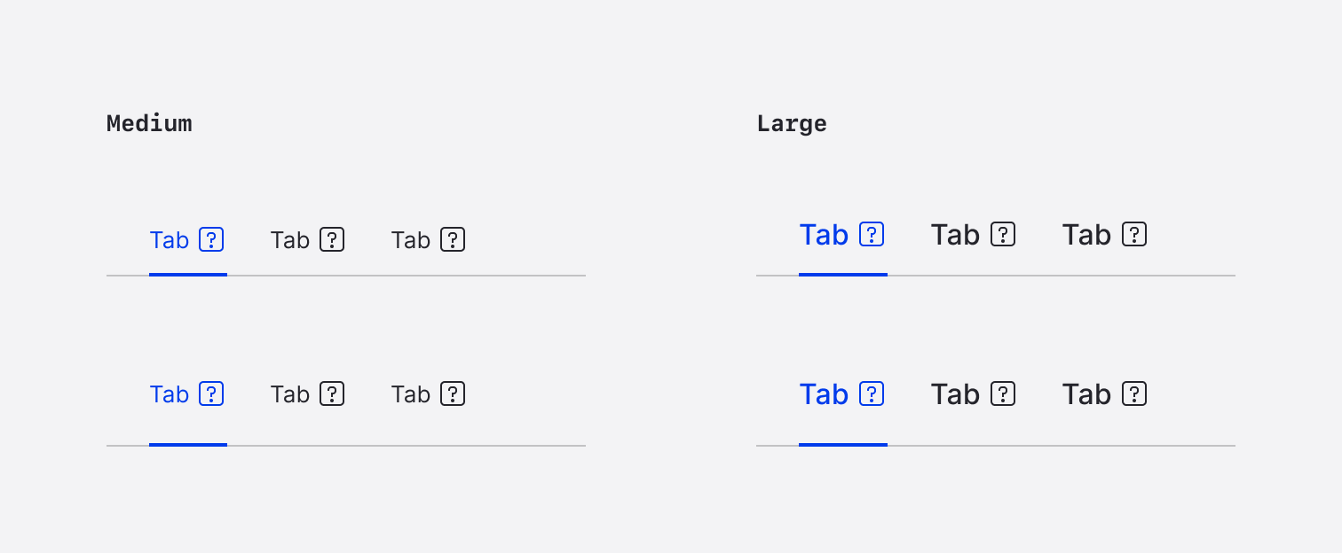
Task: Open help tooltip on second Medium tab
Action: [332, 239]
